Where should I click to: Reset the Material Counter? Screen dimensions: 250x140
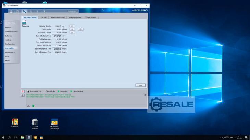72,26
